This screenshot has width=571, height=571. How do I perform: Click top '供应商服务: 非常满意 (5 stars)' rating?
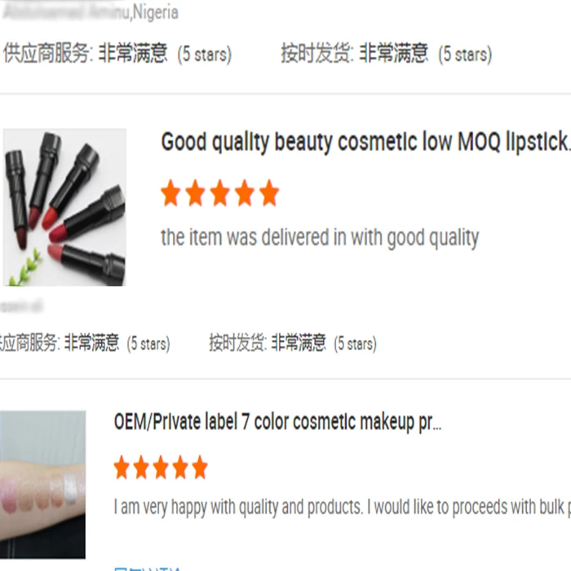tap(117, 53)
